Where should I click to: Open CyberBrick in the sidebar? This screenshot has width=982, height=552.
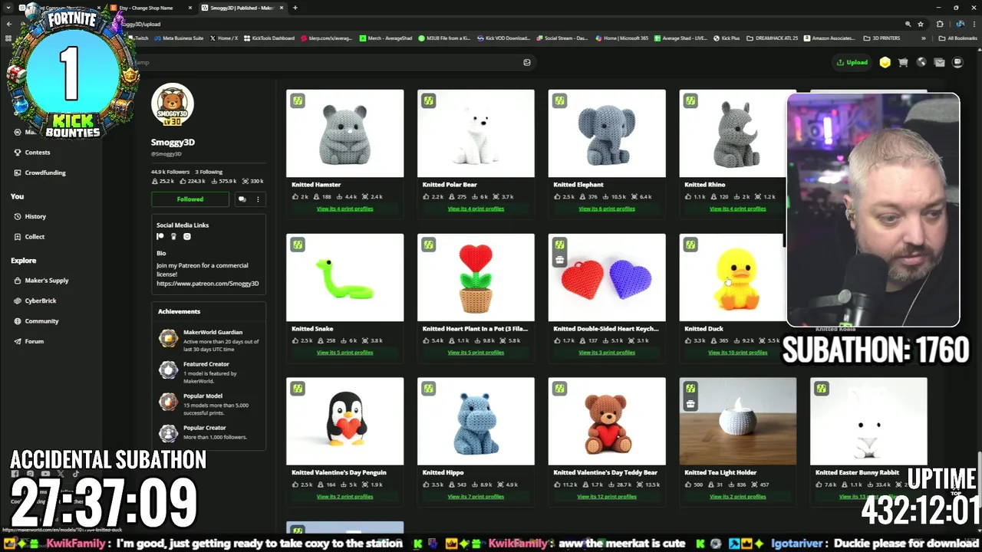point(40,301)
